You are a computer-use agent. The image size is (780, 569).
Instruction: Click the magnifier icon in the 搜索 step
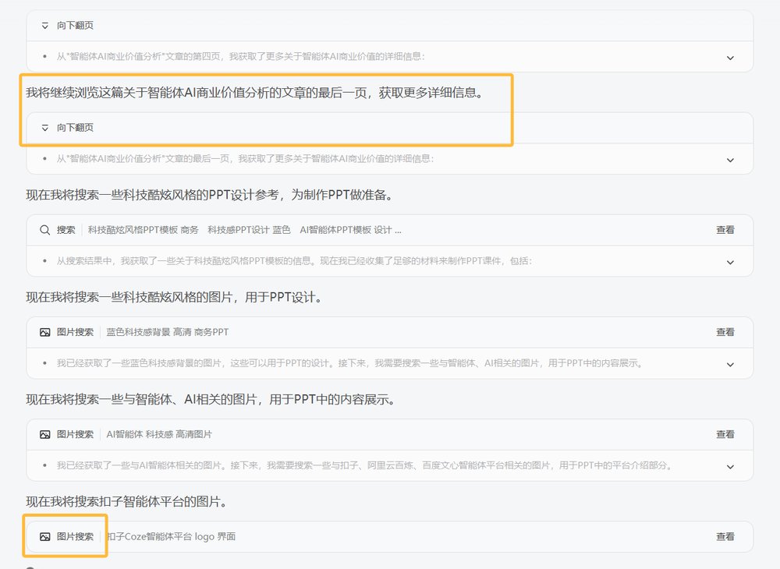click(x=45, y=230)
